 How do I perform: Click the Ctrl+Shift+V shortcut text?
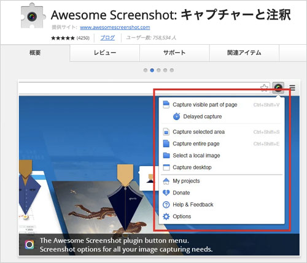pyautogui.click(x=266, y=105)
